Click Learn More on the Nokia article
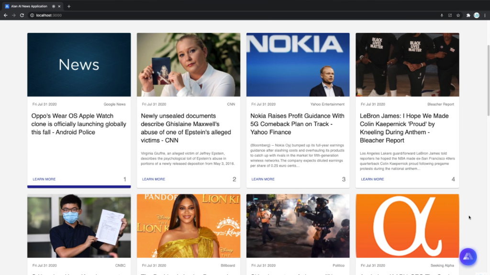This screenshot has width=490, height=275. (x=263, y=180)
